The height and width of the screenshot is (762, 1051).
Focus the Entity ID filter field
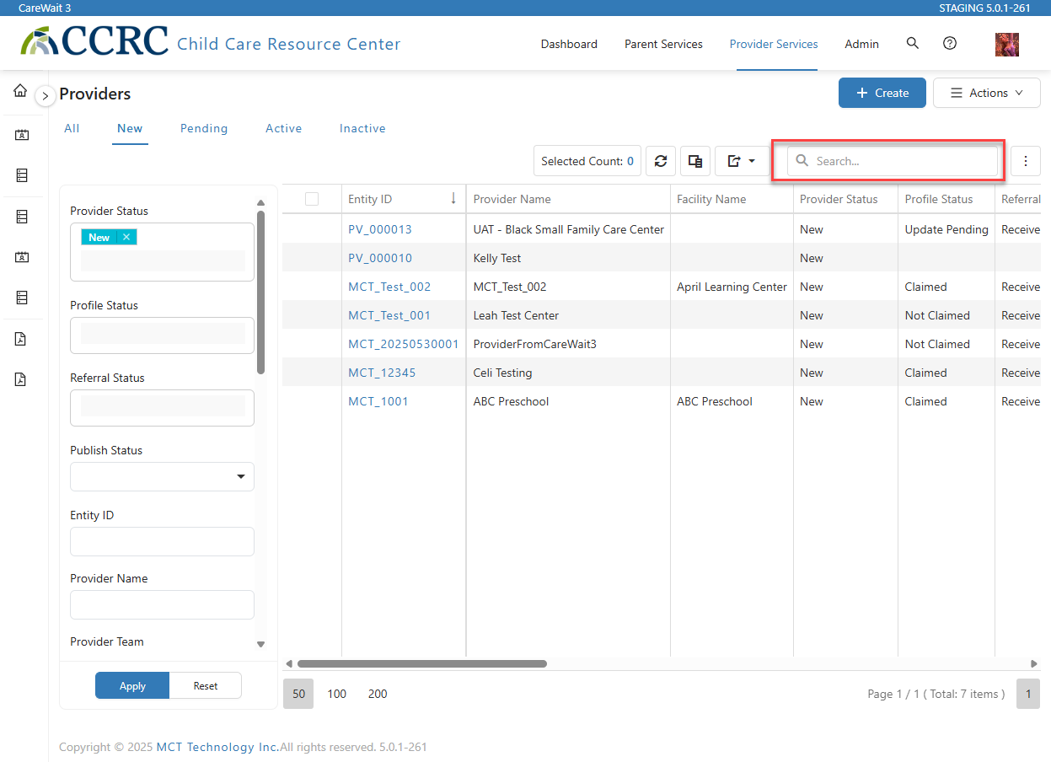click(x=162, y=541)
